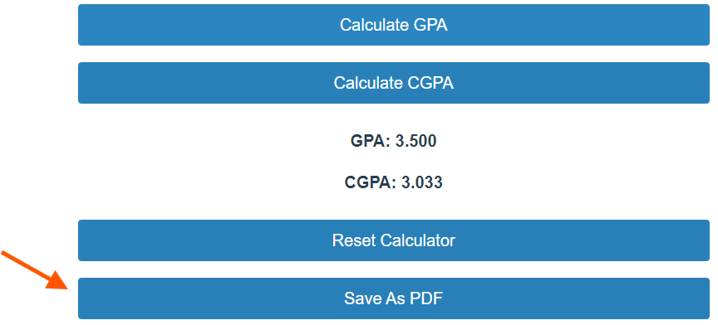Tap the bold CGPA label

point(371,182)
